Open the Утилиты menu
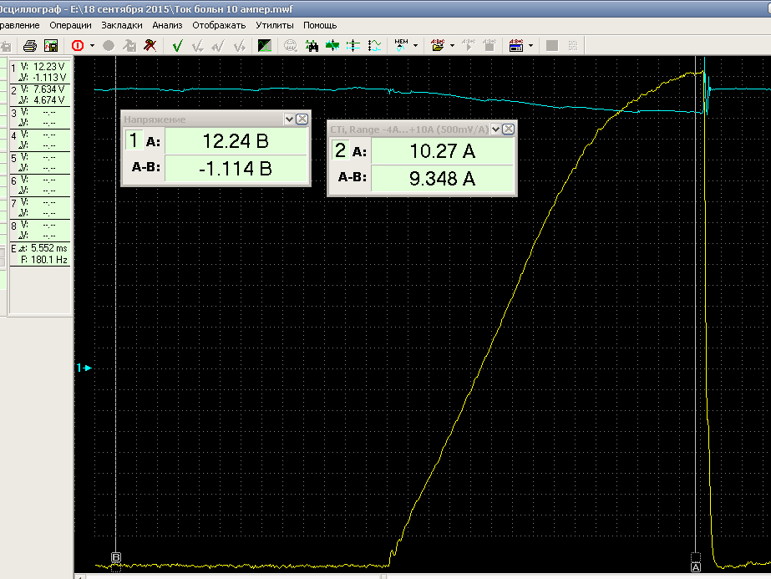Image resolution: width=771 pixels, height=579 pixels. 275,25
